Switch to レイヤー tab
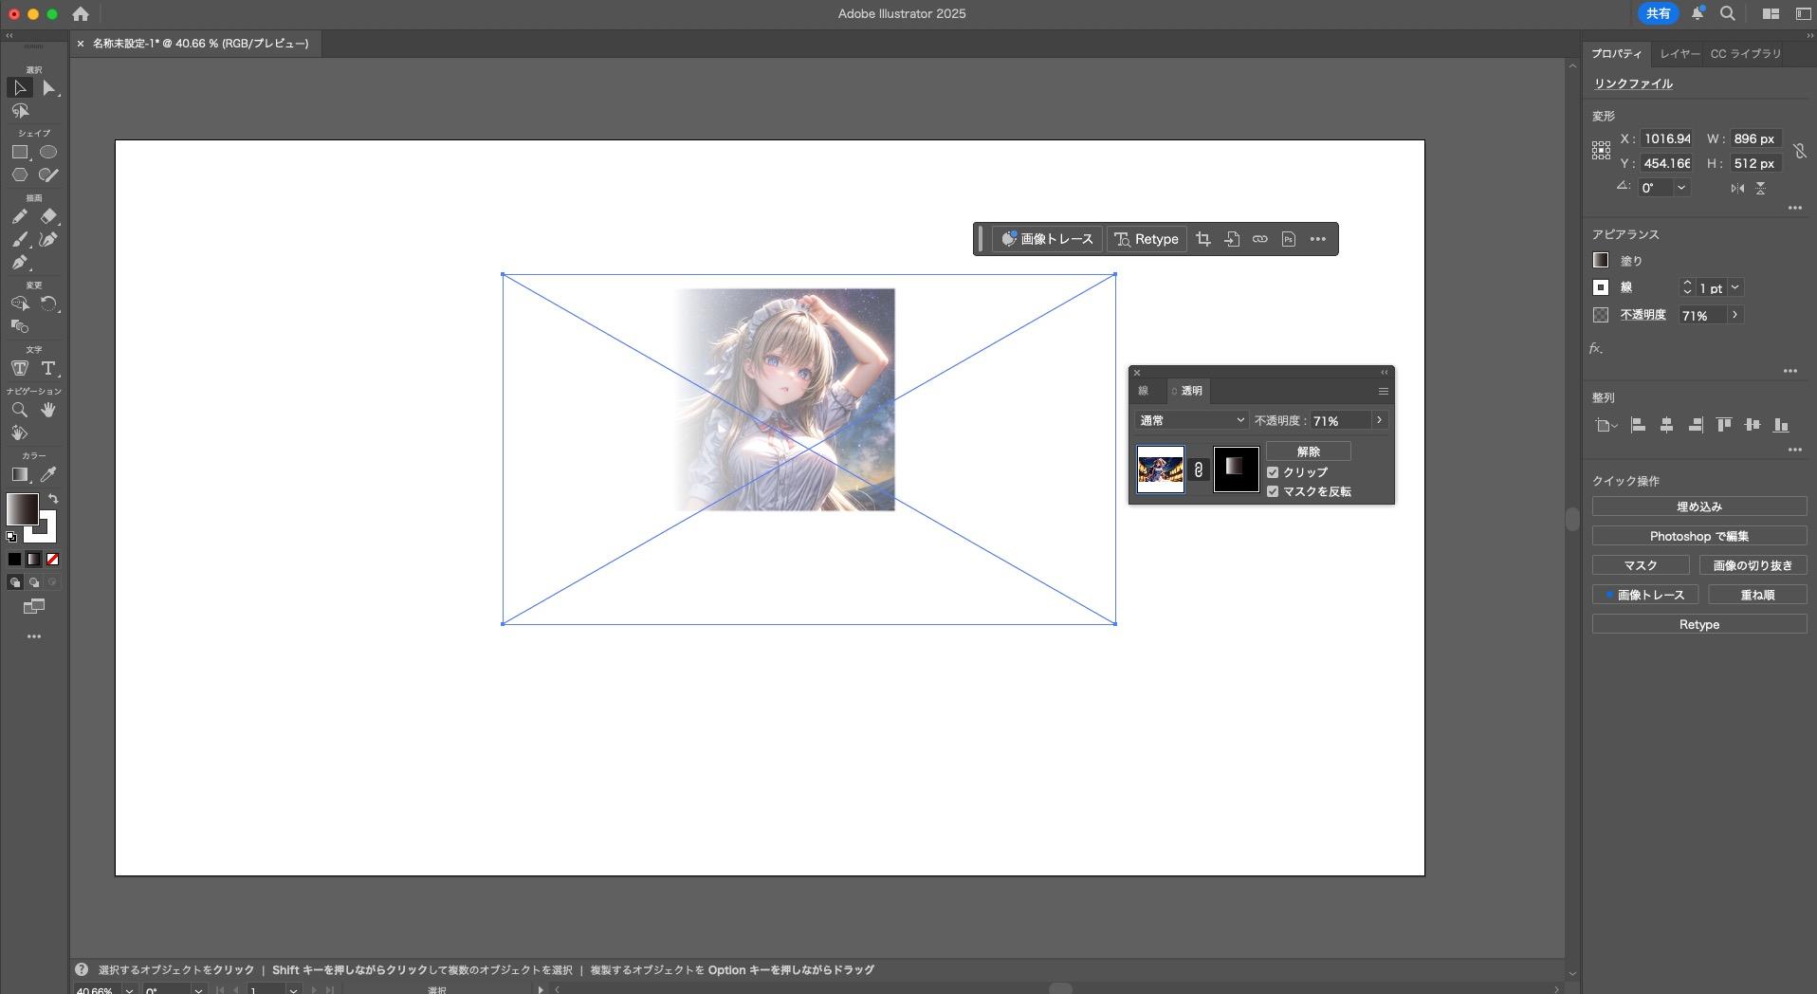This screenshot has height=994, width=1817. (1679, 54)
